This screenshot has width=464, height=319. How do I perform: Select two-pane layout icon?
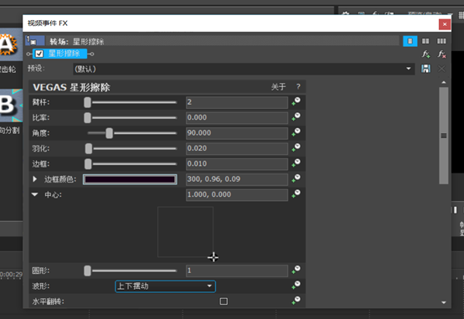[x=425, y=41]
